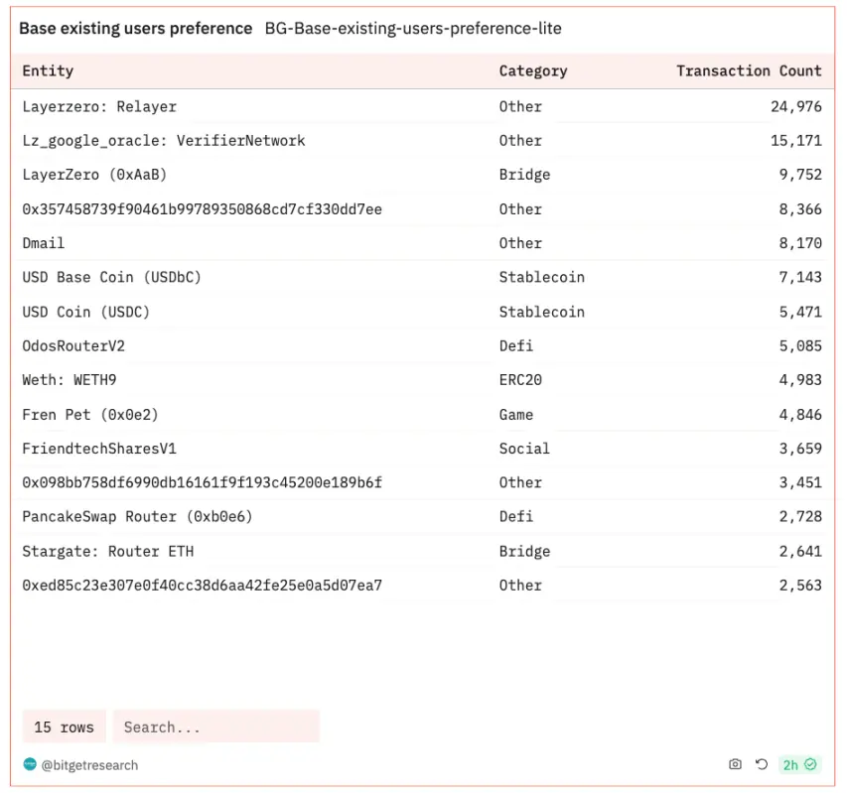The image size is (847, 793).
Task: Open the @bitgetresearch profile link
Action: [x=89, y=765]
